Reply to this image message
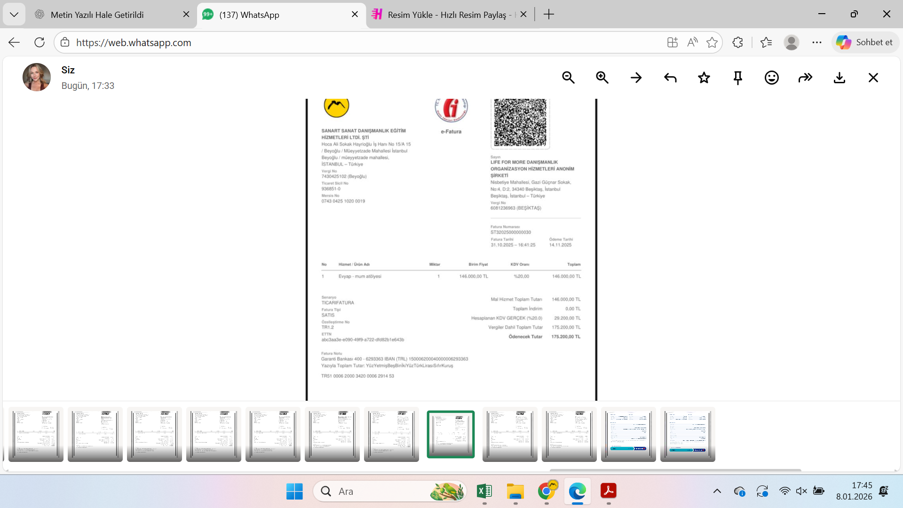 coord(670,78)
